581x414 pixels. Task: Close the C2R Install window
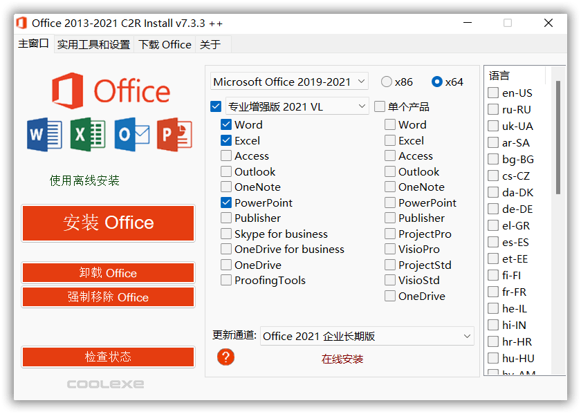(548, 23)
